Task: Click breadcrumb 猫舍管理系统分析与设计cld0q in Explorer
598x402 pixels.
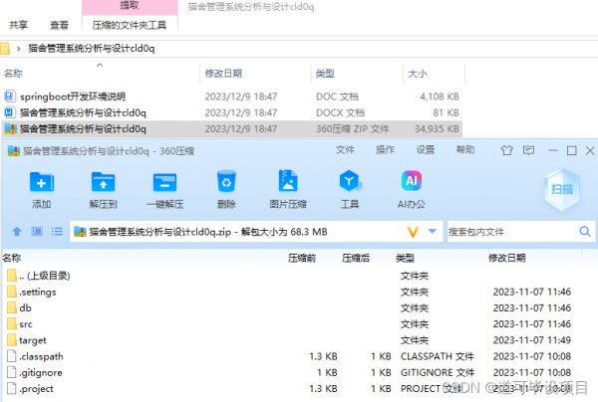Action: coord(92,49)
